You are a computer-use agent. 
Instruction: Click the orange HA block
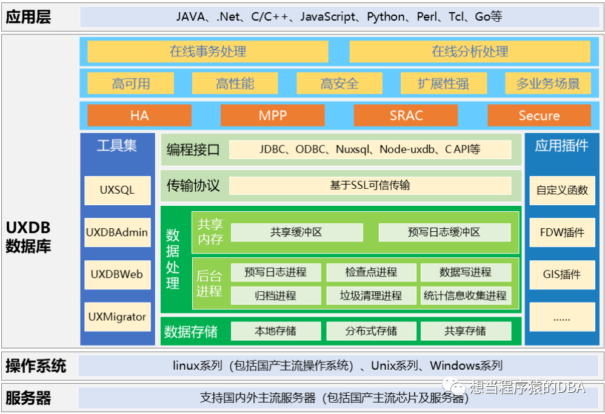[x=139, y=115]
